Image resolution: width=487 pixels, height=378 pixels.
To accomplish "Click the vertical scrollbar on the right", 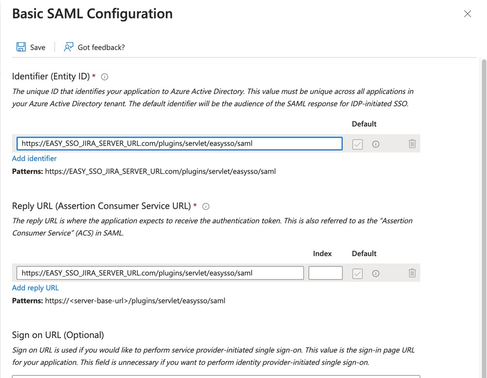I will pos(484,218).
